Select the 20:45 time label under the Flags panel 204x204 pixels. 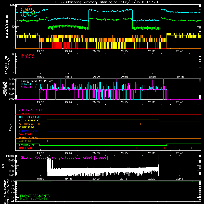pyautogui.click(x=180, y=153)
